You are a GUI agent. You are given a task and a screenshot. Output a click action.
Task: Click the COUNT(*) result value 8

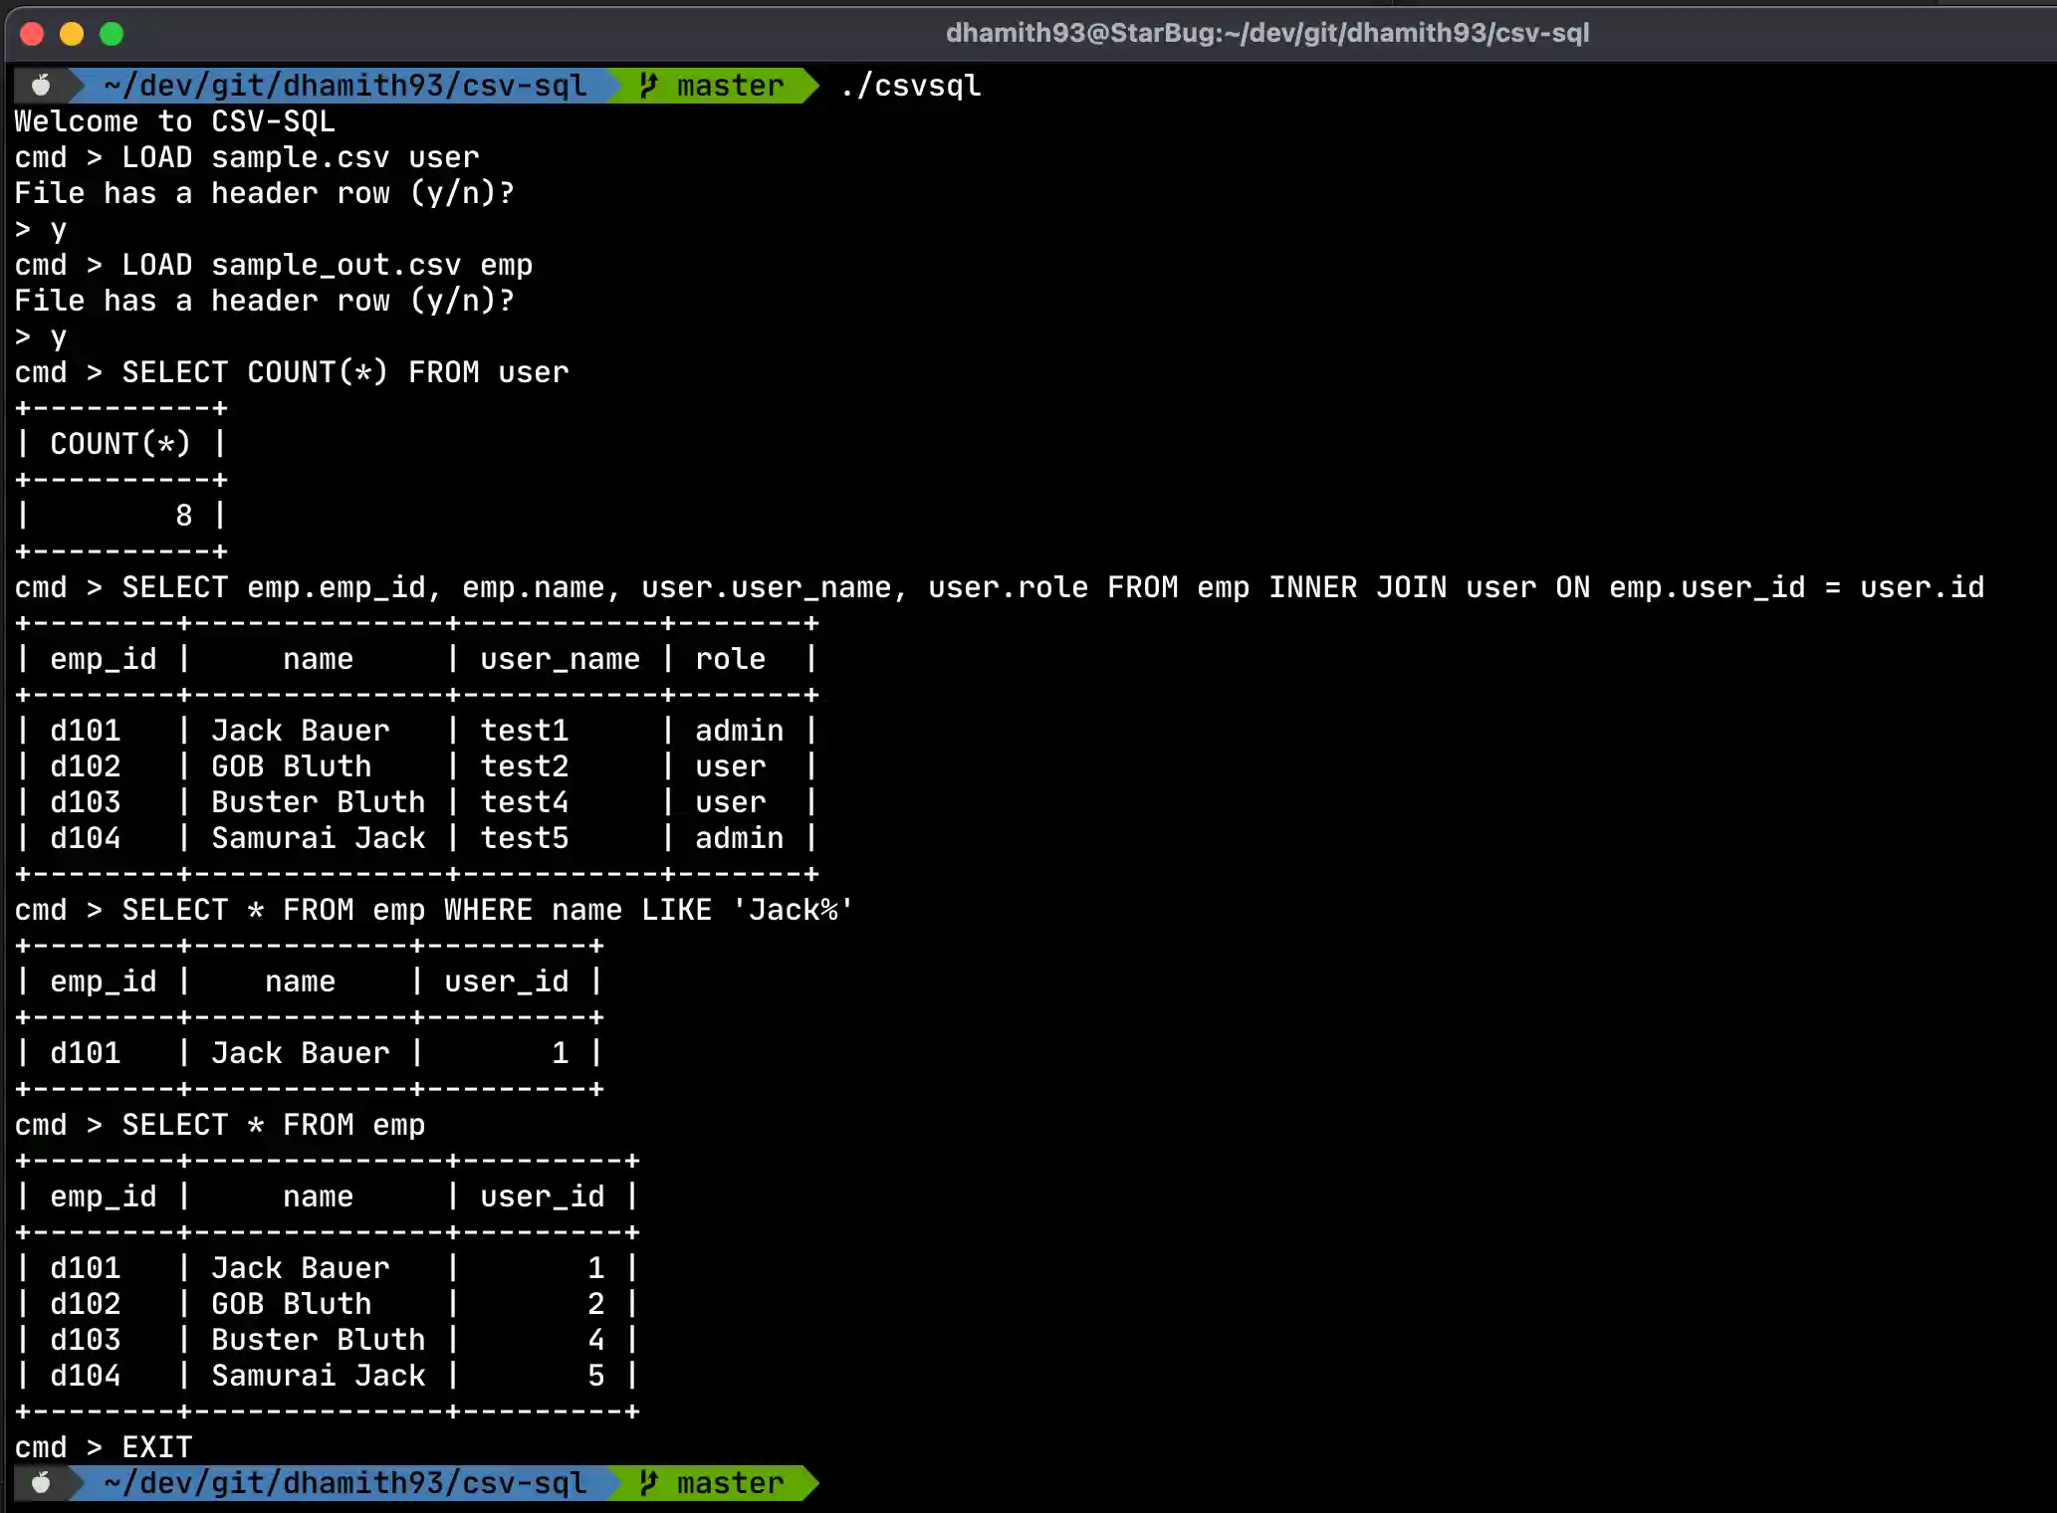point(183,516)
